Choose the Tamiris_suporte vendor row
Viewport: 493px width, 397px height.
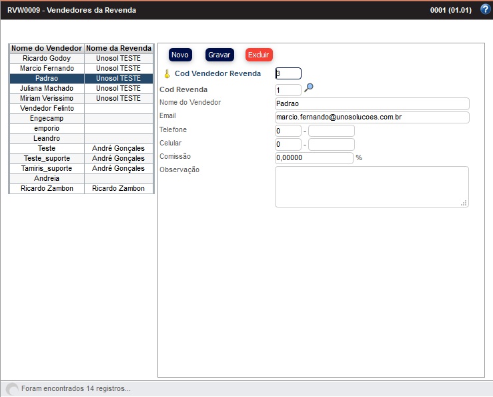47,169
